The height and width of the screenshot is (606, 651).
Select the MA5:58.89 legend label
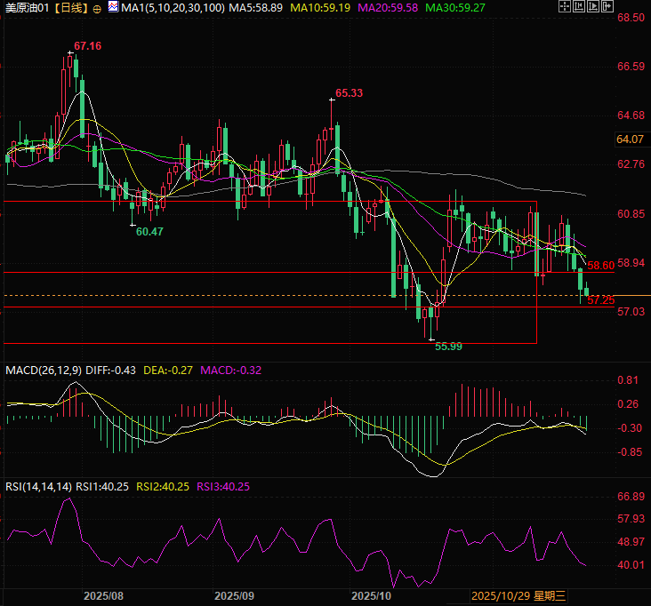[258, 7]
